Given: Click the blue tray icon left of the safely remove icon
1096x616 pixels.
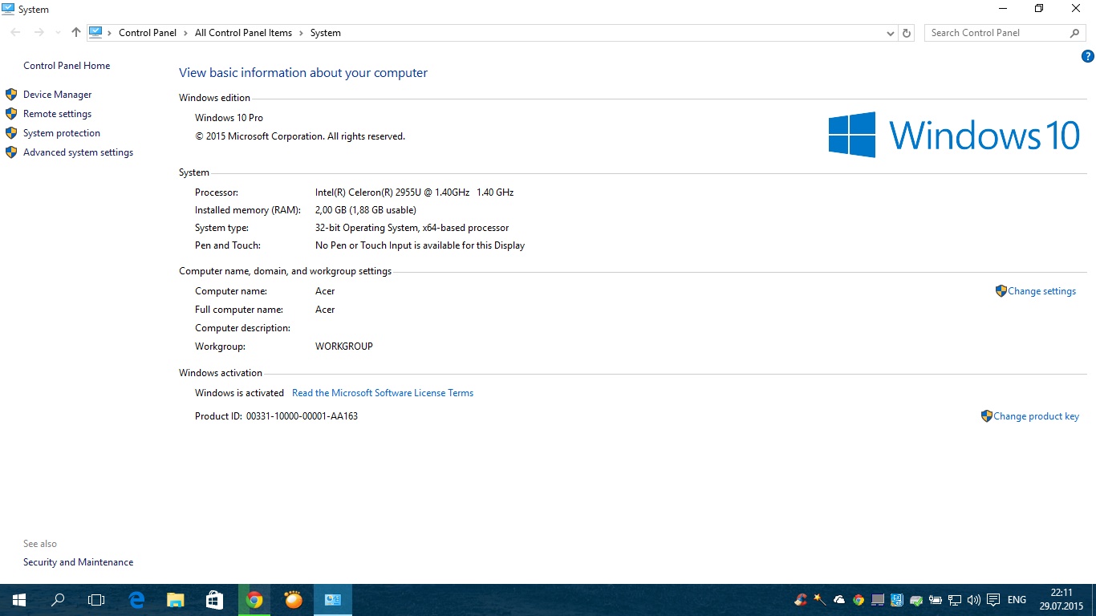Looking at the screenshot, I should pos(897,600).
